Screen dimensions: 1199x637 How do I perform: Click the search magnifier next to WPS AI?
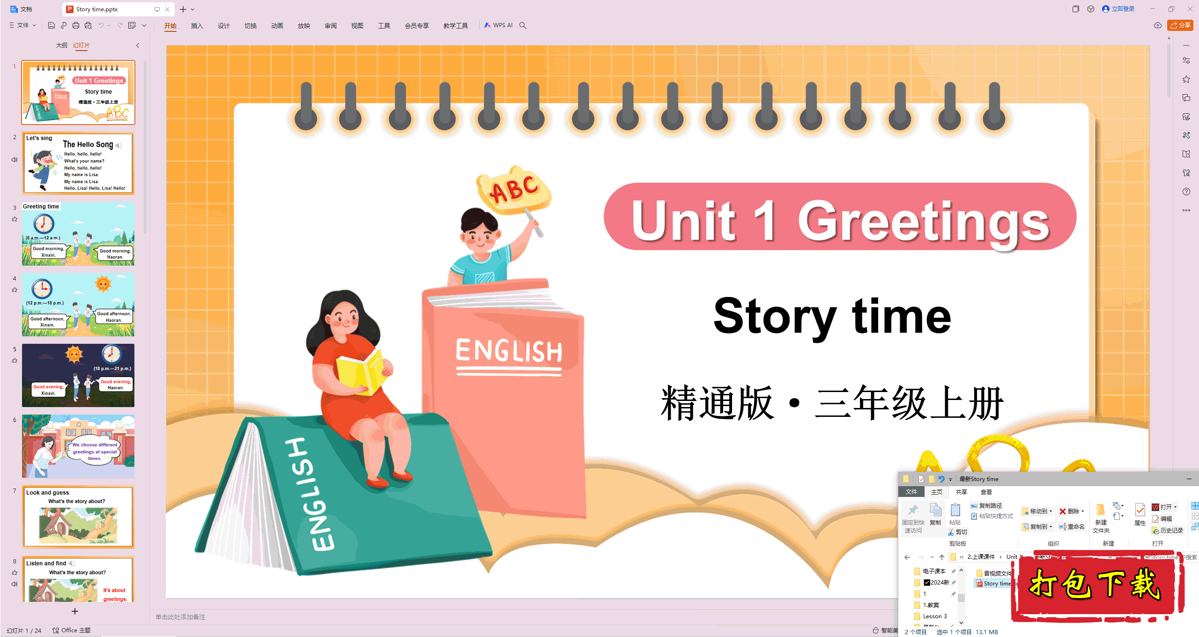[523, 25]
